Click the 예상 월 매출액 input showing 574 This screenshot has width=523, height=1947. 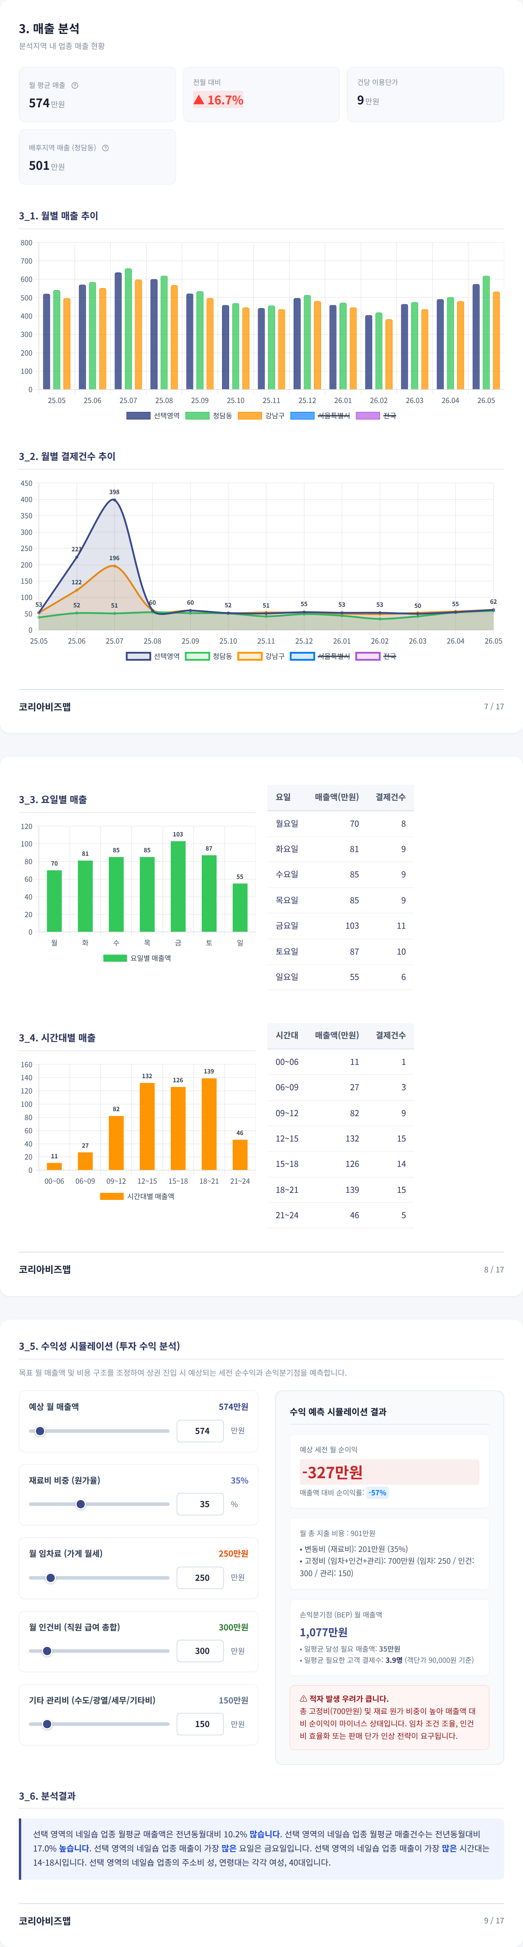pyautogui.click(x=200, y=1431)
